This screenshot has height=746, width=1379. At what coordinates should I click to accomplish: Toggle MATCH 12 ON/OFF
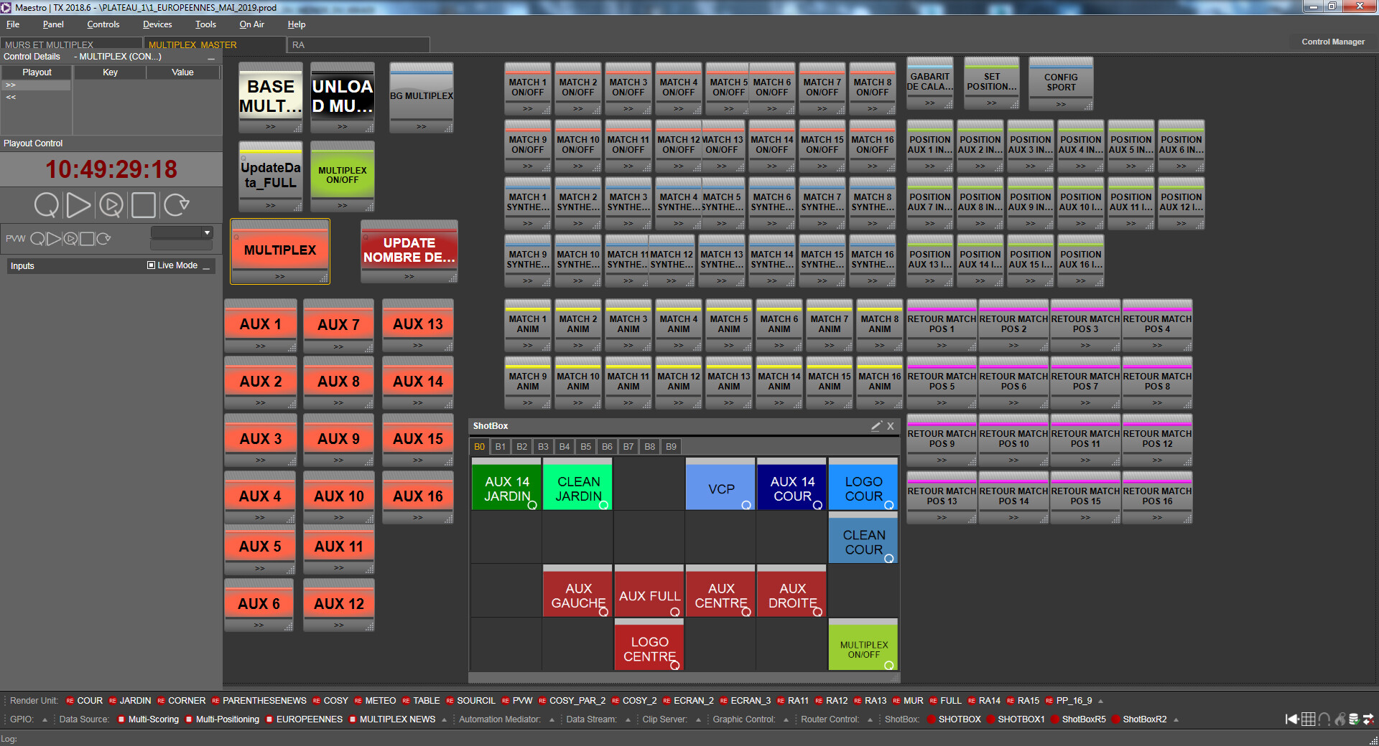pos(679,145)
